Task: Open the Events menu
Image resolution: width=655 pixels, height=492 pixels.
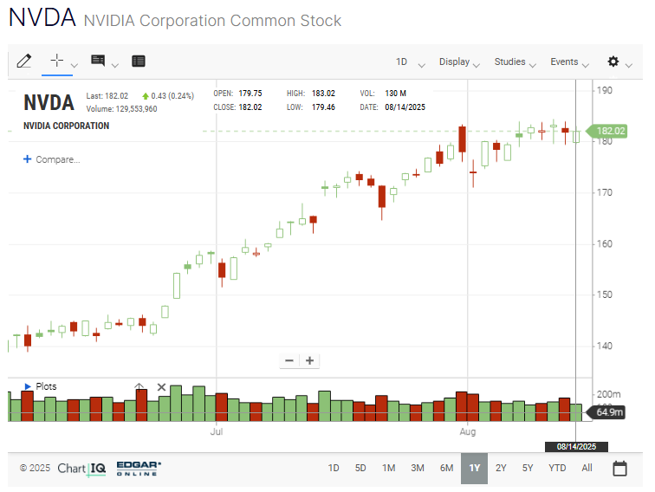Action: pos(569,62)
